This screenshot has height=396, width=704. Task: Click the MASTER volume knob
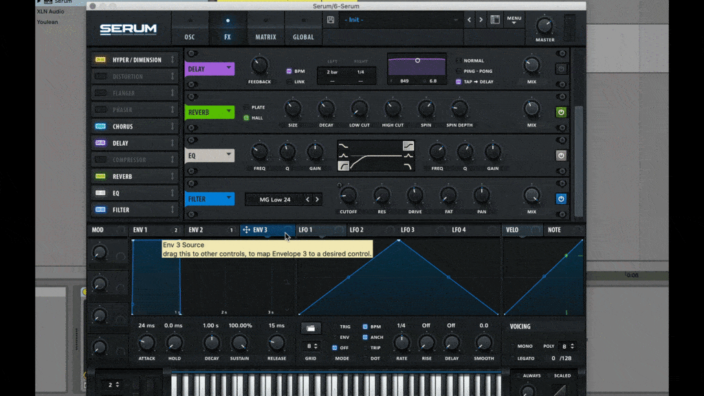pos(544,25)
